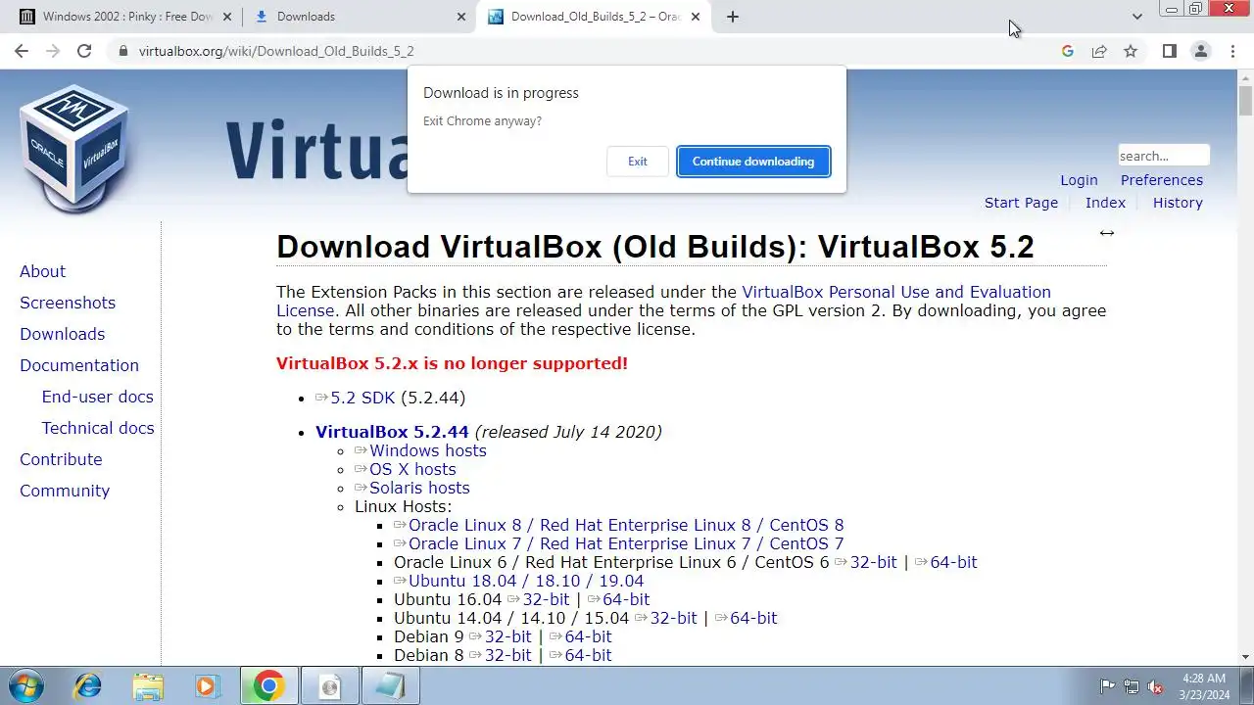Open Oracle Linux 7 / RHEL 7 link
Viewport: 1254px width, 705px height.
(x=626, y=543)
